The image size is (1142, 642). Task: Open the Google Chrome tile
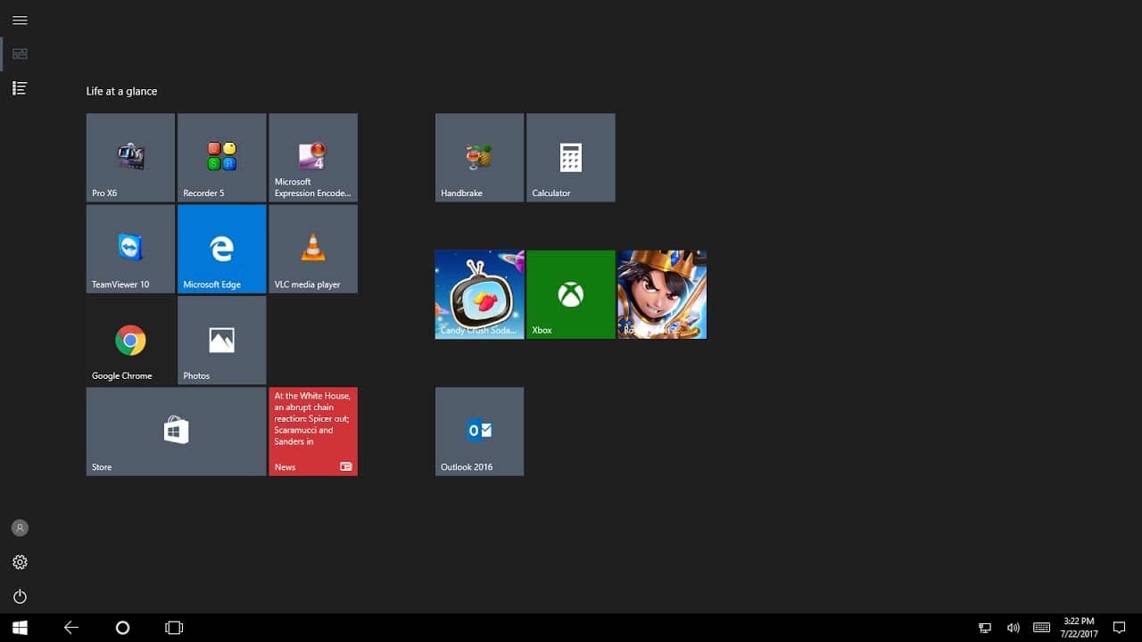click(130, 341)
